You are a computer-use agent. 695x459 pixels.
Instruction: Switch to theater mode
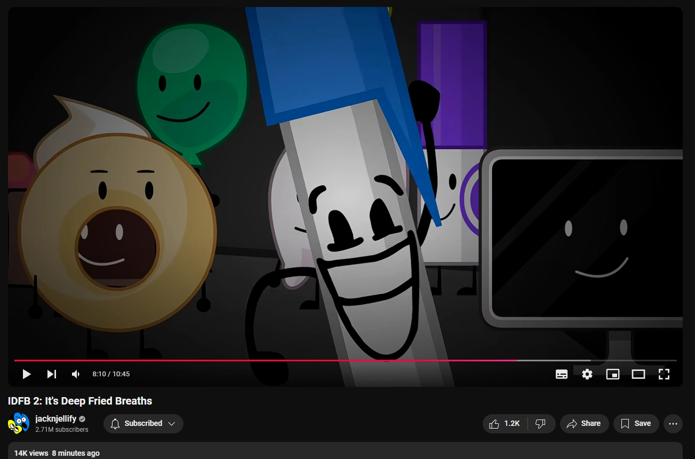pos(638,374)
